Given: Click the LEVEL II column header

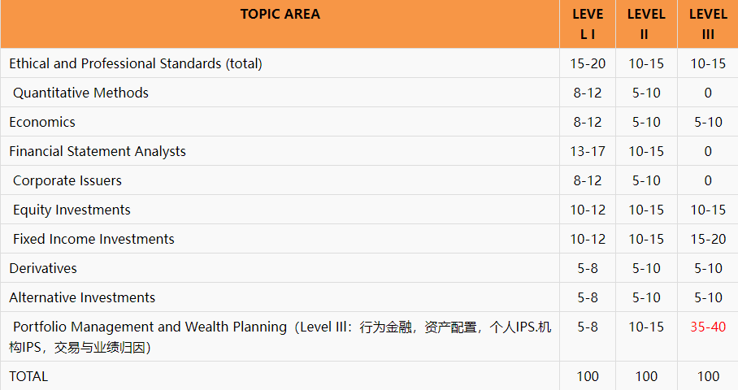Looking at the screenshot, I should tap(646, 24).
